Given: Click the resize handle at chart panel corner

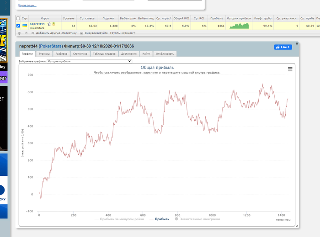Looking at the screenshot, I should pyautogui.click(x=297, y=226).
